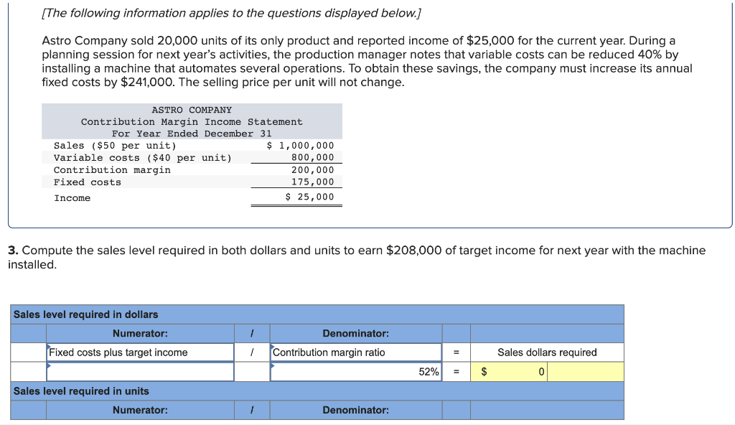Click the 'Numerator:' header in dollars section
Viewport: 735px width, 425px height.
140,334
